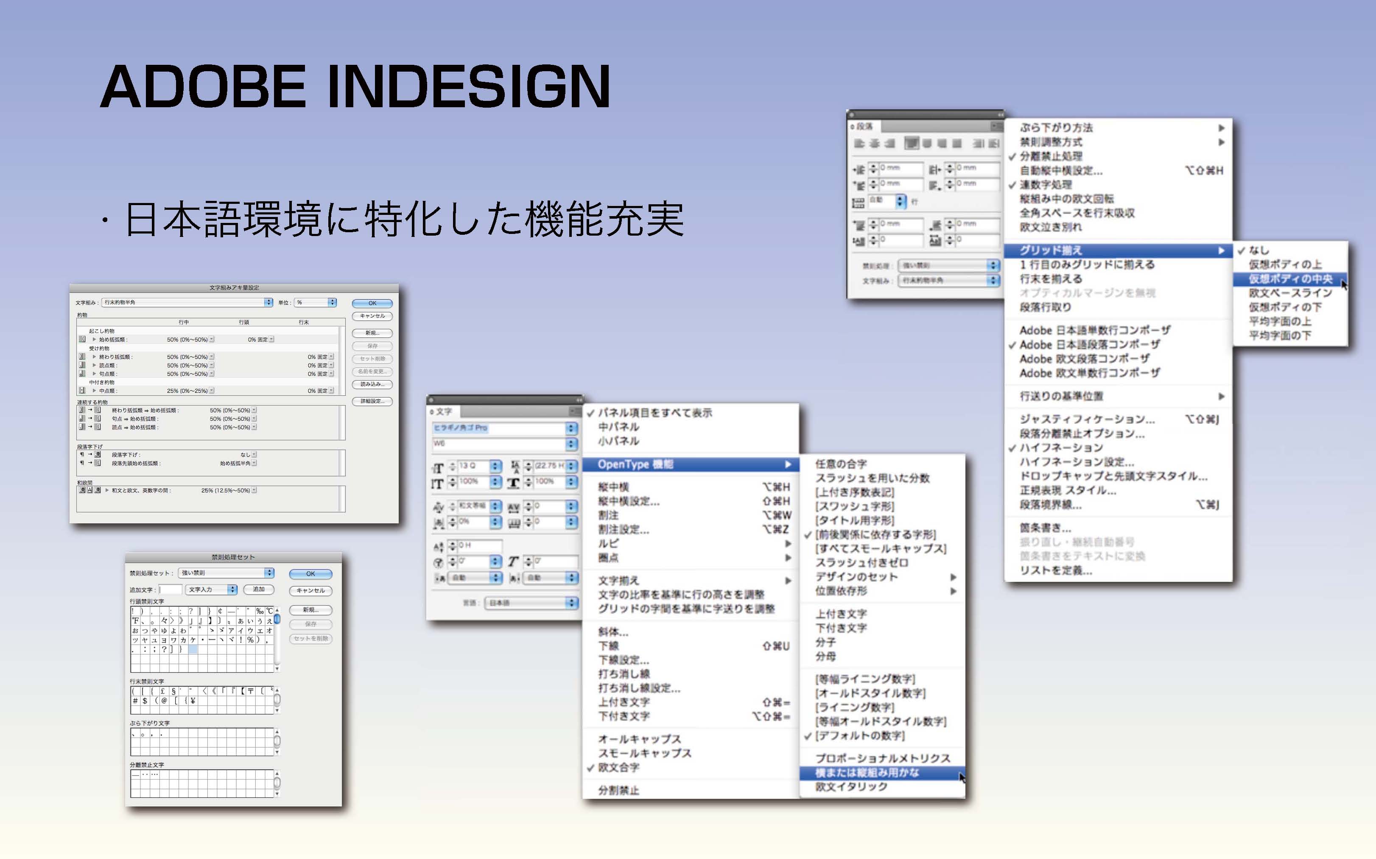Click the 段落 tab label
Image resolution: width=1376 pixels, height=859 pixels.
[x=864, y=126]
